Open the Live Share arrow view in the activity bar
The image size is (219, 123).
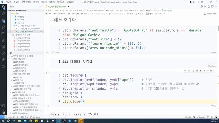(x=3, y=60)
